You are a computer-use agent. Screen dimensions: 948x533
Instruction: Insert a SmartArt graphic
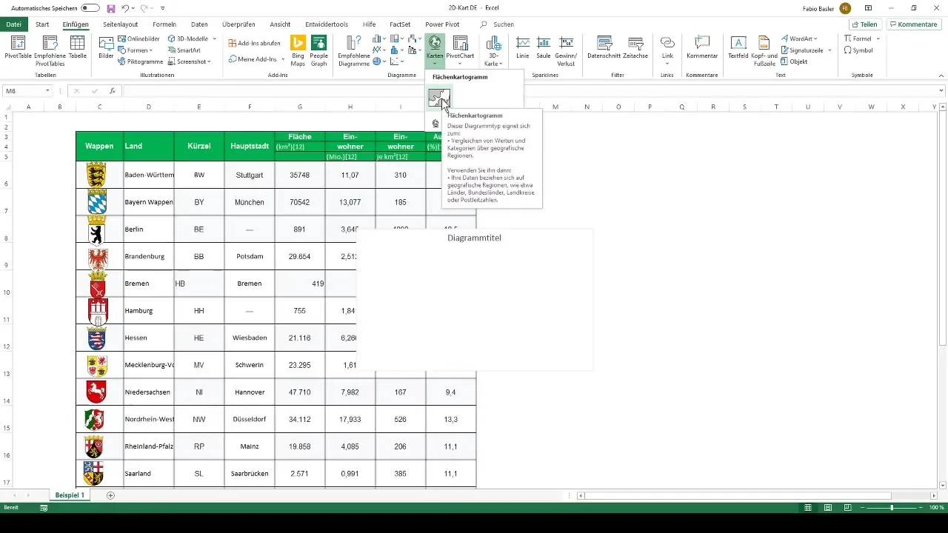point(184,50)
